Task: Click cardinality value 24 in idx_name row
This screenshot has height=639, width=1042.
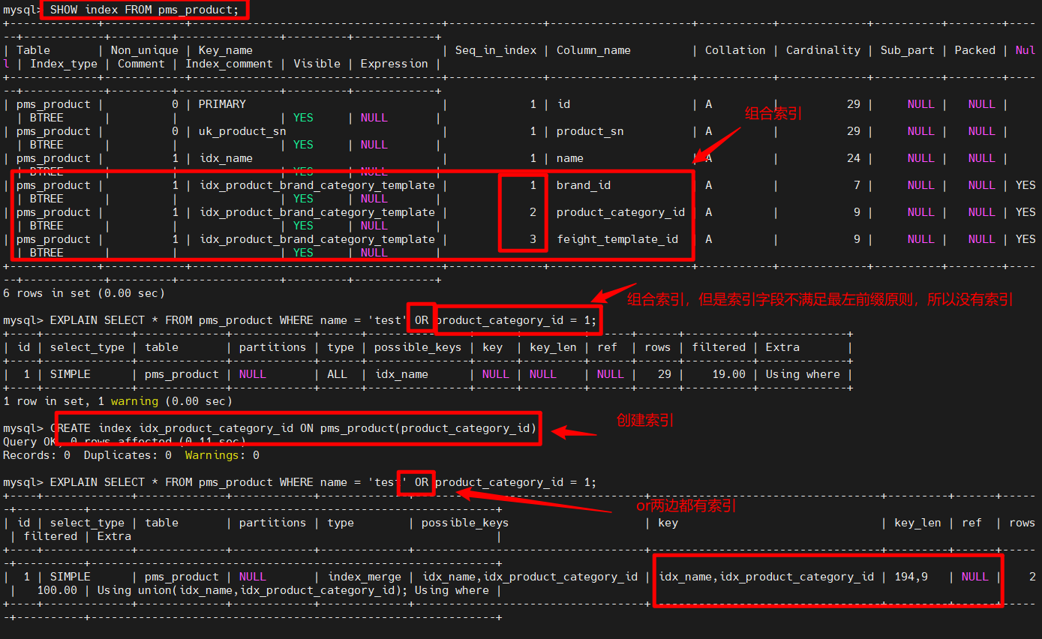Action: tap(854, 158)
